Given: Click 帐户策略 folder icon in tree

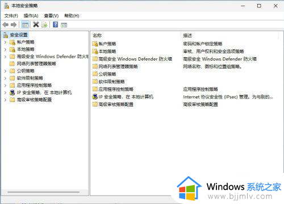Looking at the screenshot, I should (x=12, y=42).
